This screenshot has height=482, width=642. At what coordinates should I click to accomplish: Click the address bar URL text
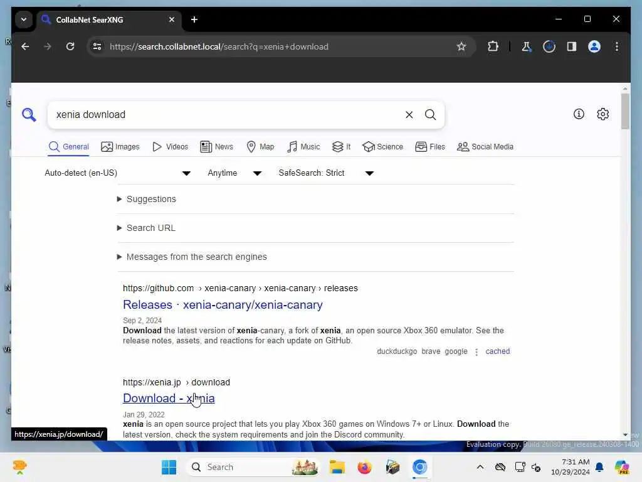(219, 46)
